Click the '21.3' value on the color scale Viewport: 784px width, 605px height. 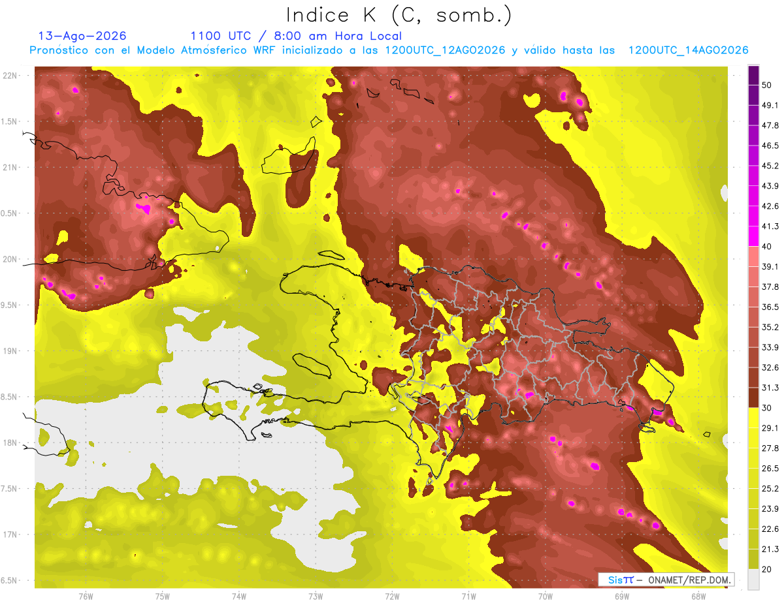click(770, 550)
